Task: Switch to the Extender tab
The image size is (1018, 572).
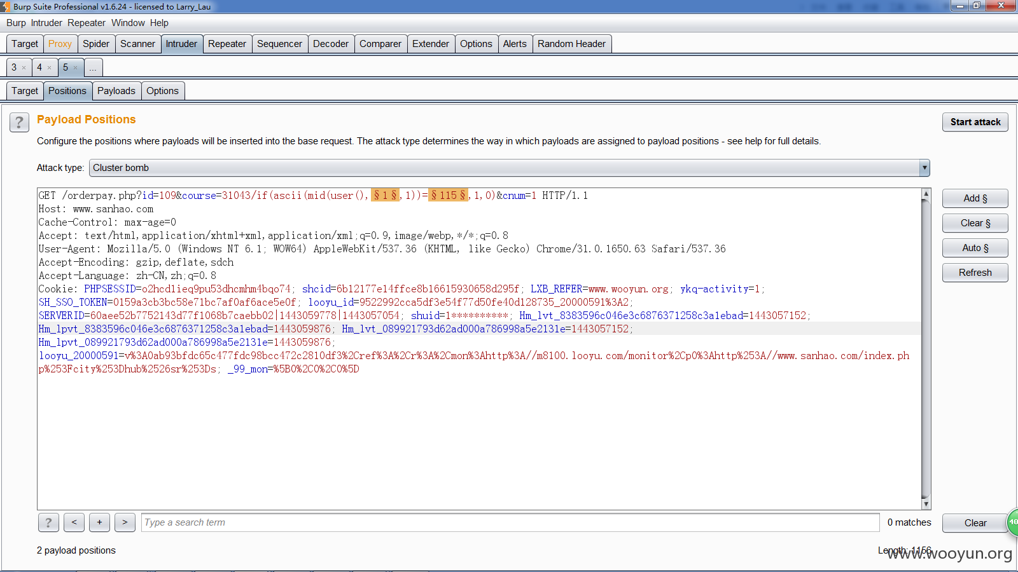Action: coord(431,44)
